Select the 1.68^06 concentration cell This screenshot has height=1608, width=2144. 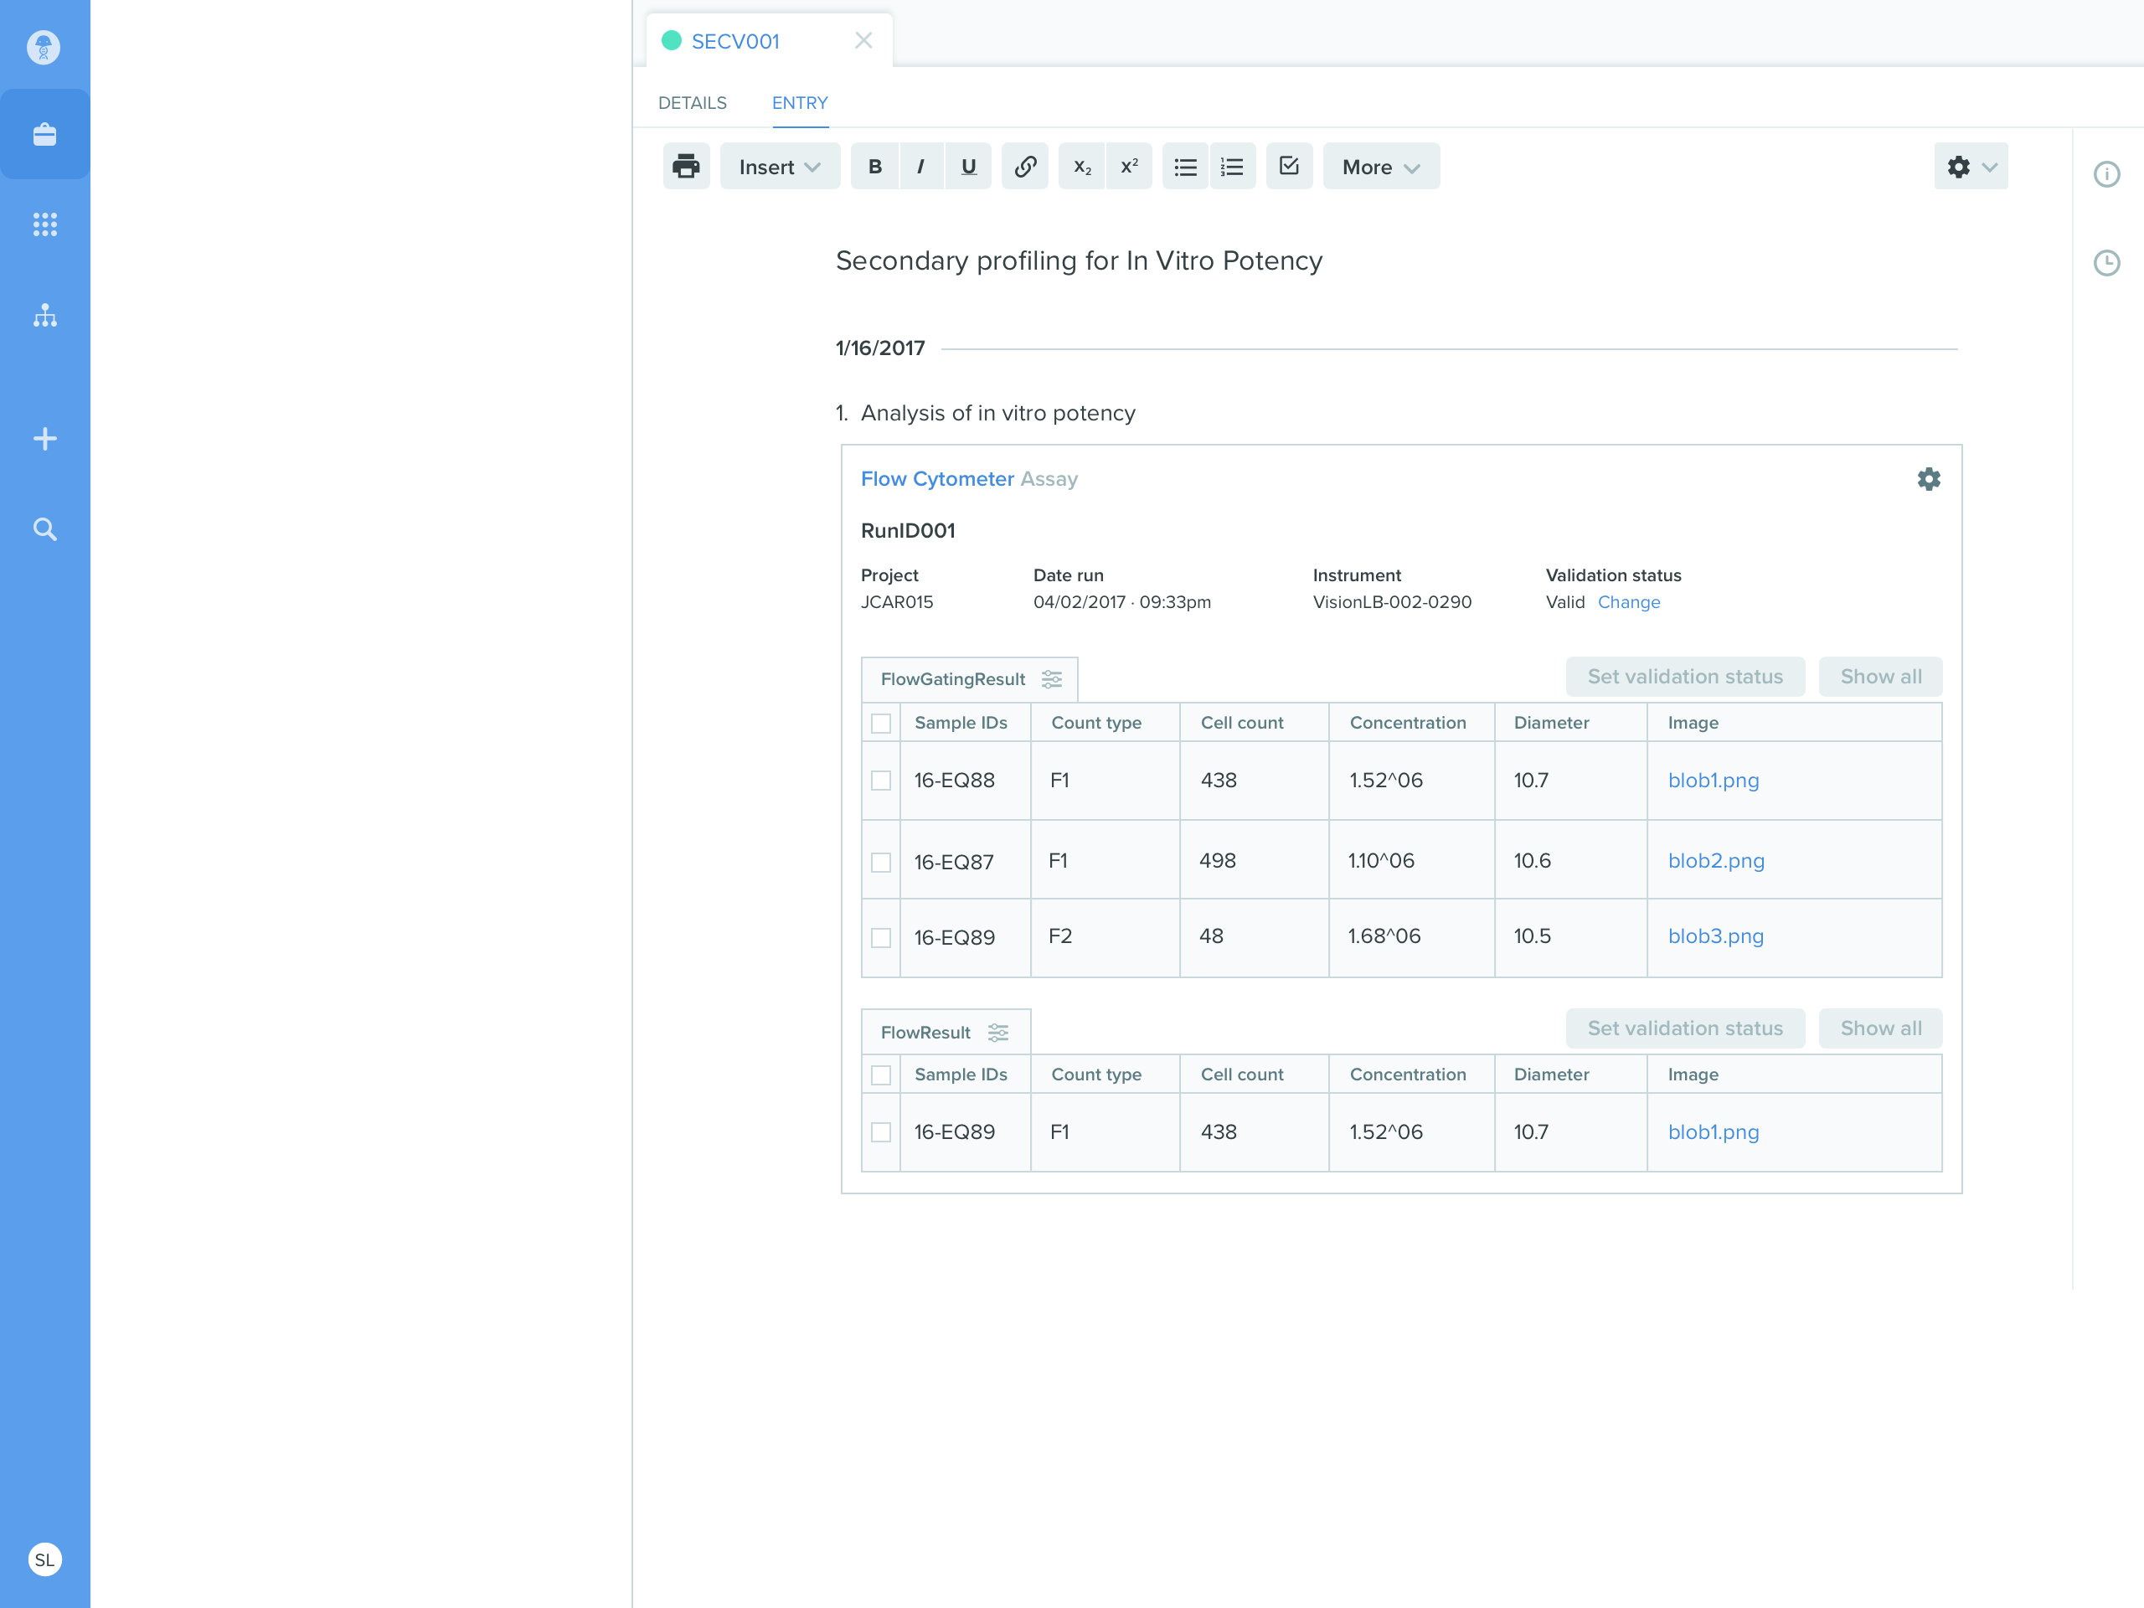click(x=1411, y=937)
